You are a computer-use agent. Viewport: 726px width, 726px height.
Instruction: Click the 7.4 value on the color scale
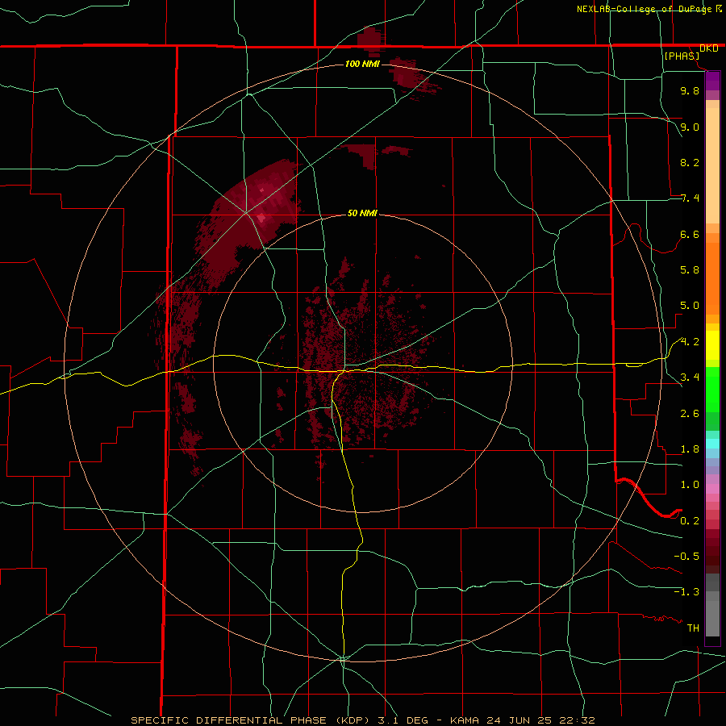690,198
